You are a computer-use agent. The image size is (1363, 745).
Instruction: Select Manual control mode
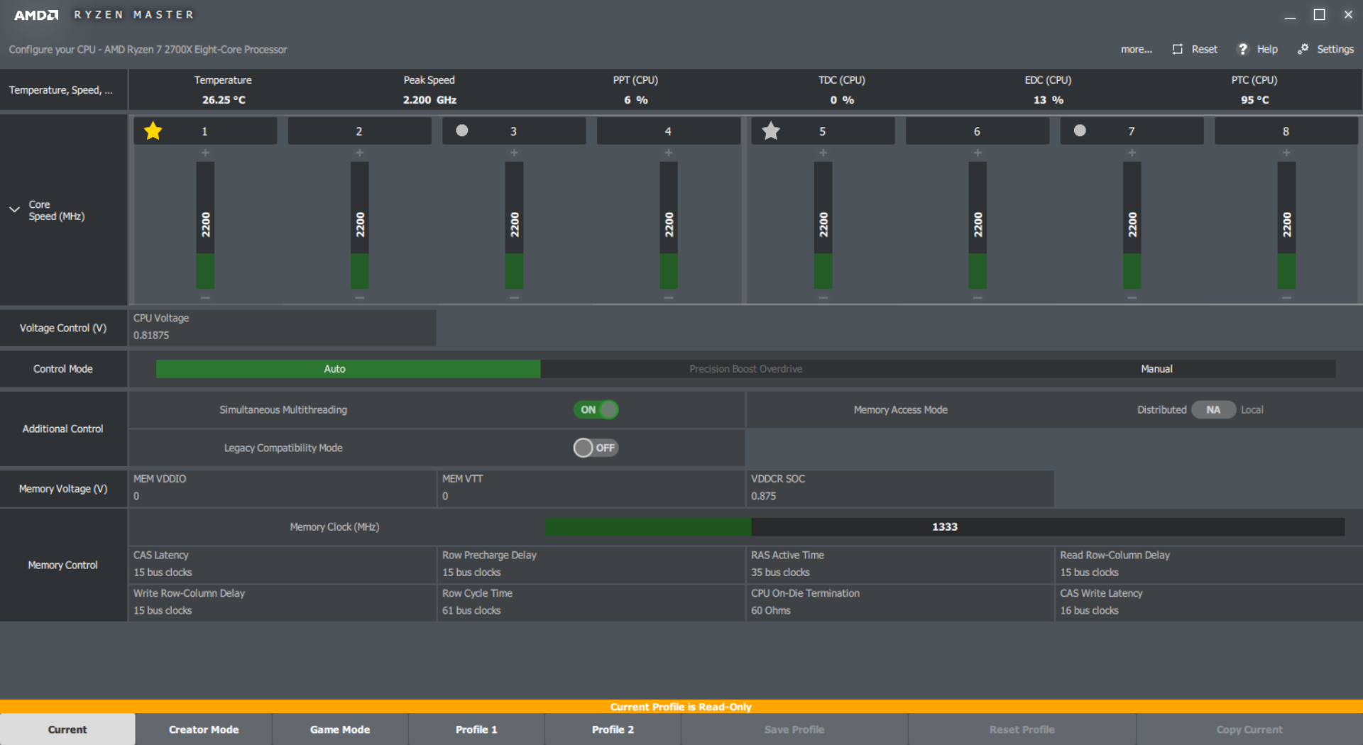(x=1156, y=369)
